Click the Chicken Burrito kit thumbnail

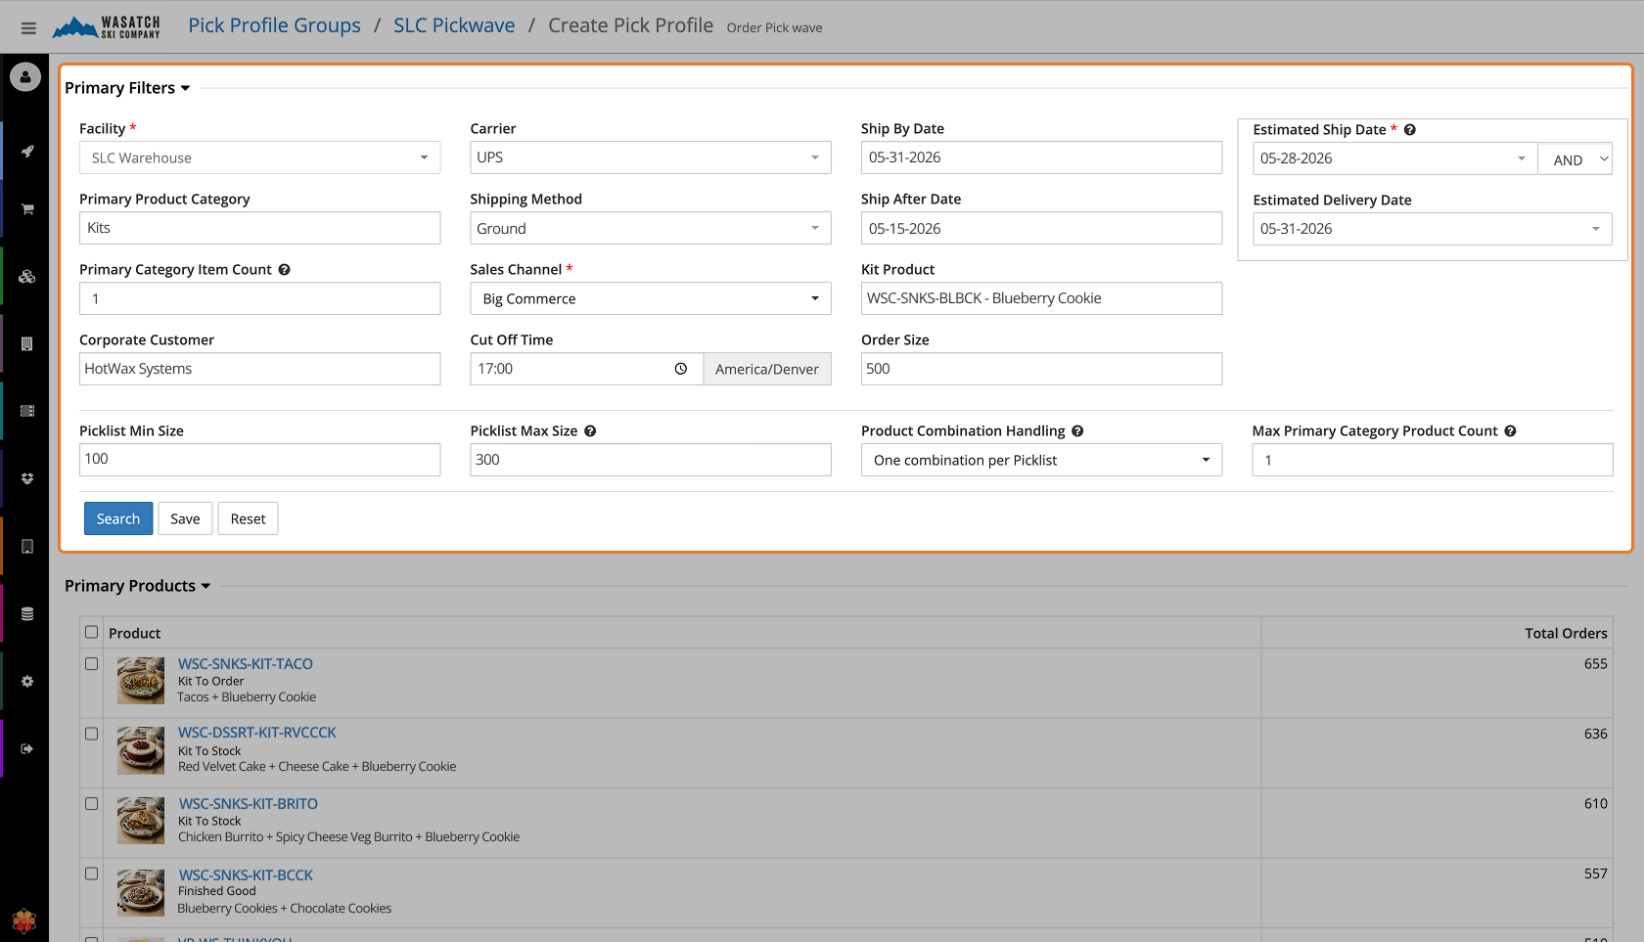[x=141, y=821]
